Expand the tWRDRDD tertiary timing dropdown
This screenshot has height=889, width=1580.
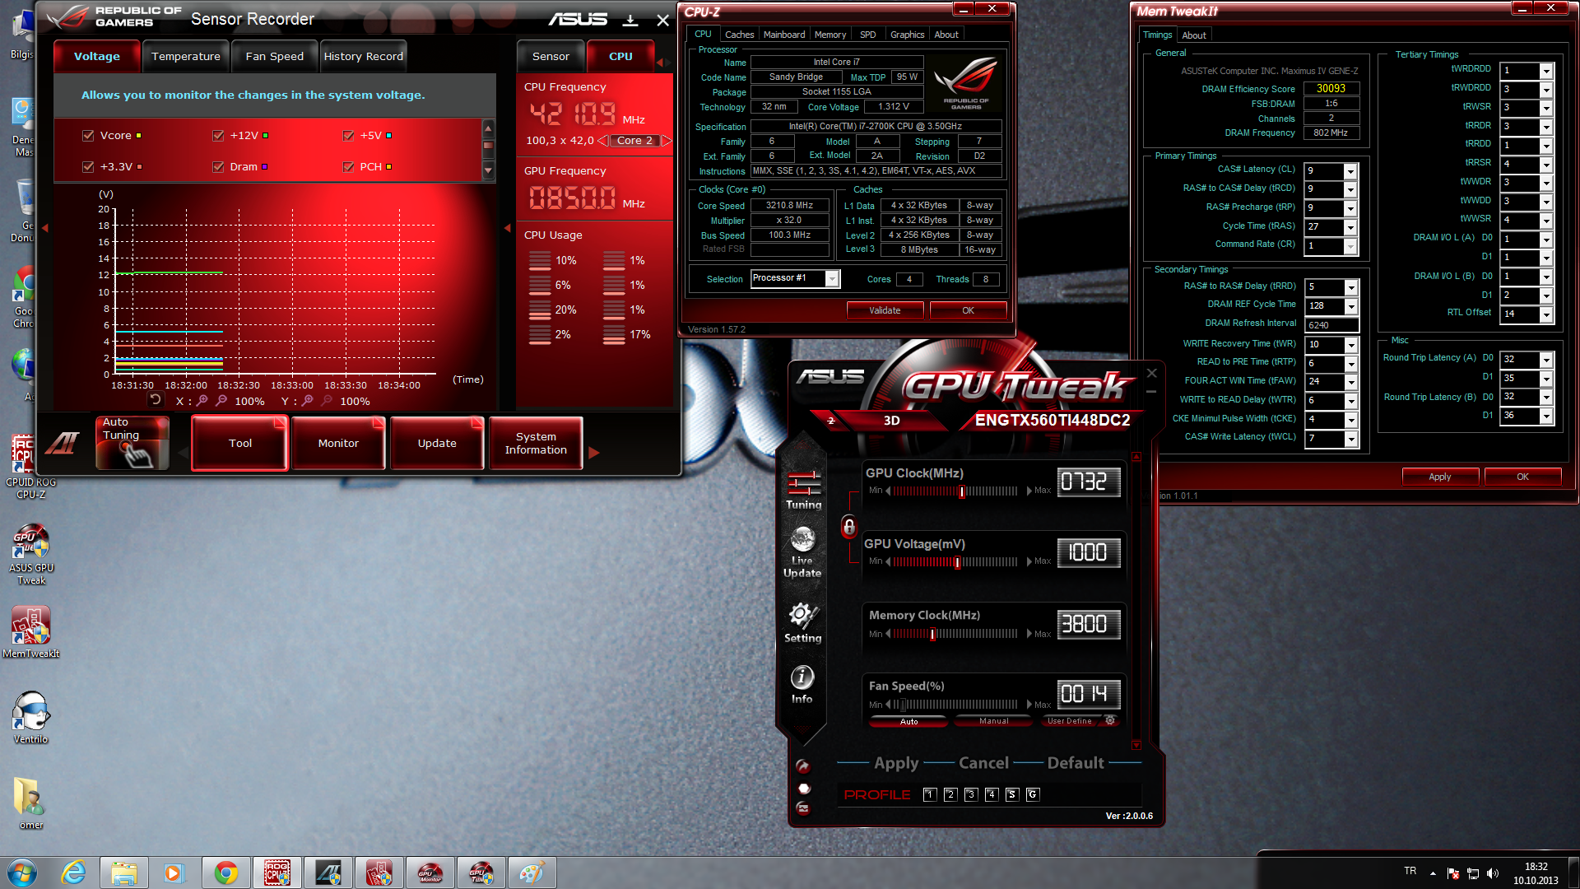click(1546, 71)
